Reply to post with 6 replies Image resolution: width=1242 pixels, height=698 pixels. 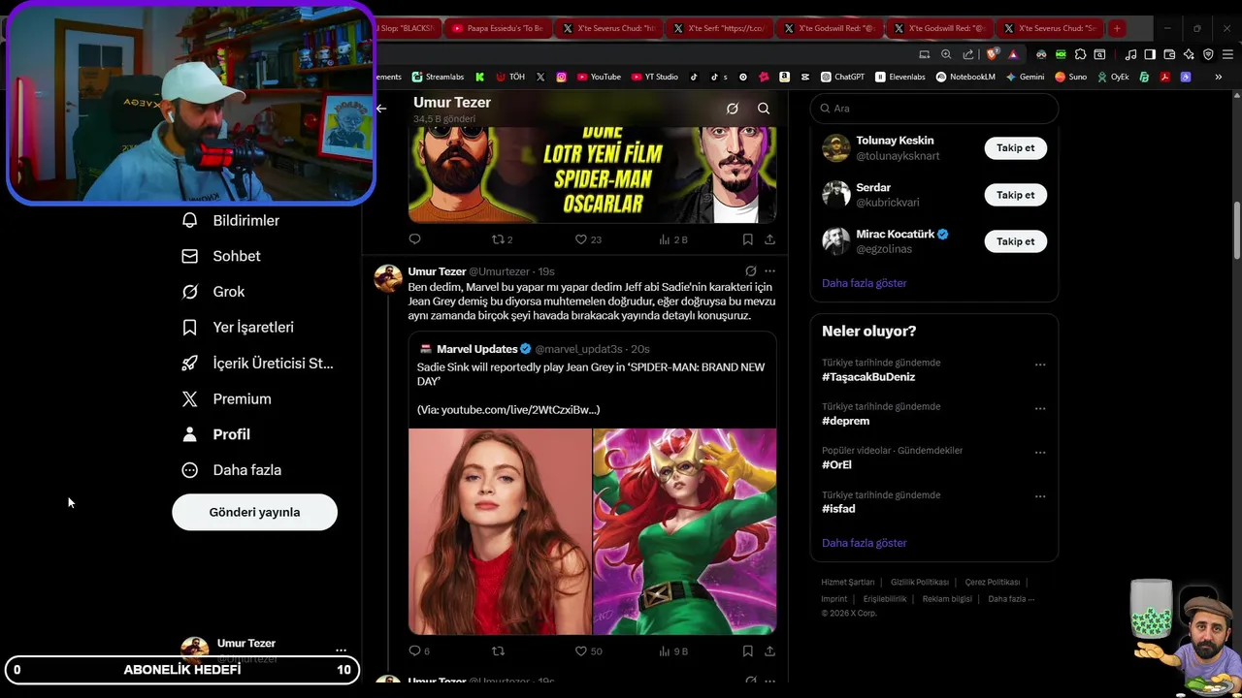pos(419,651)
